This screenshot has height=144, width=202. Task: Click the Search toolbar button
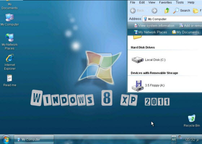tap(182, 10)
